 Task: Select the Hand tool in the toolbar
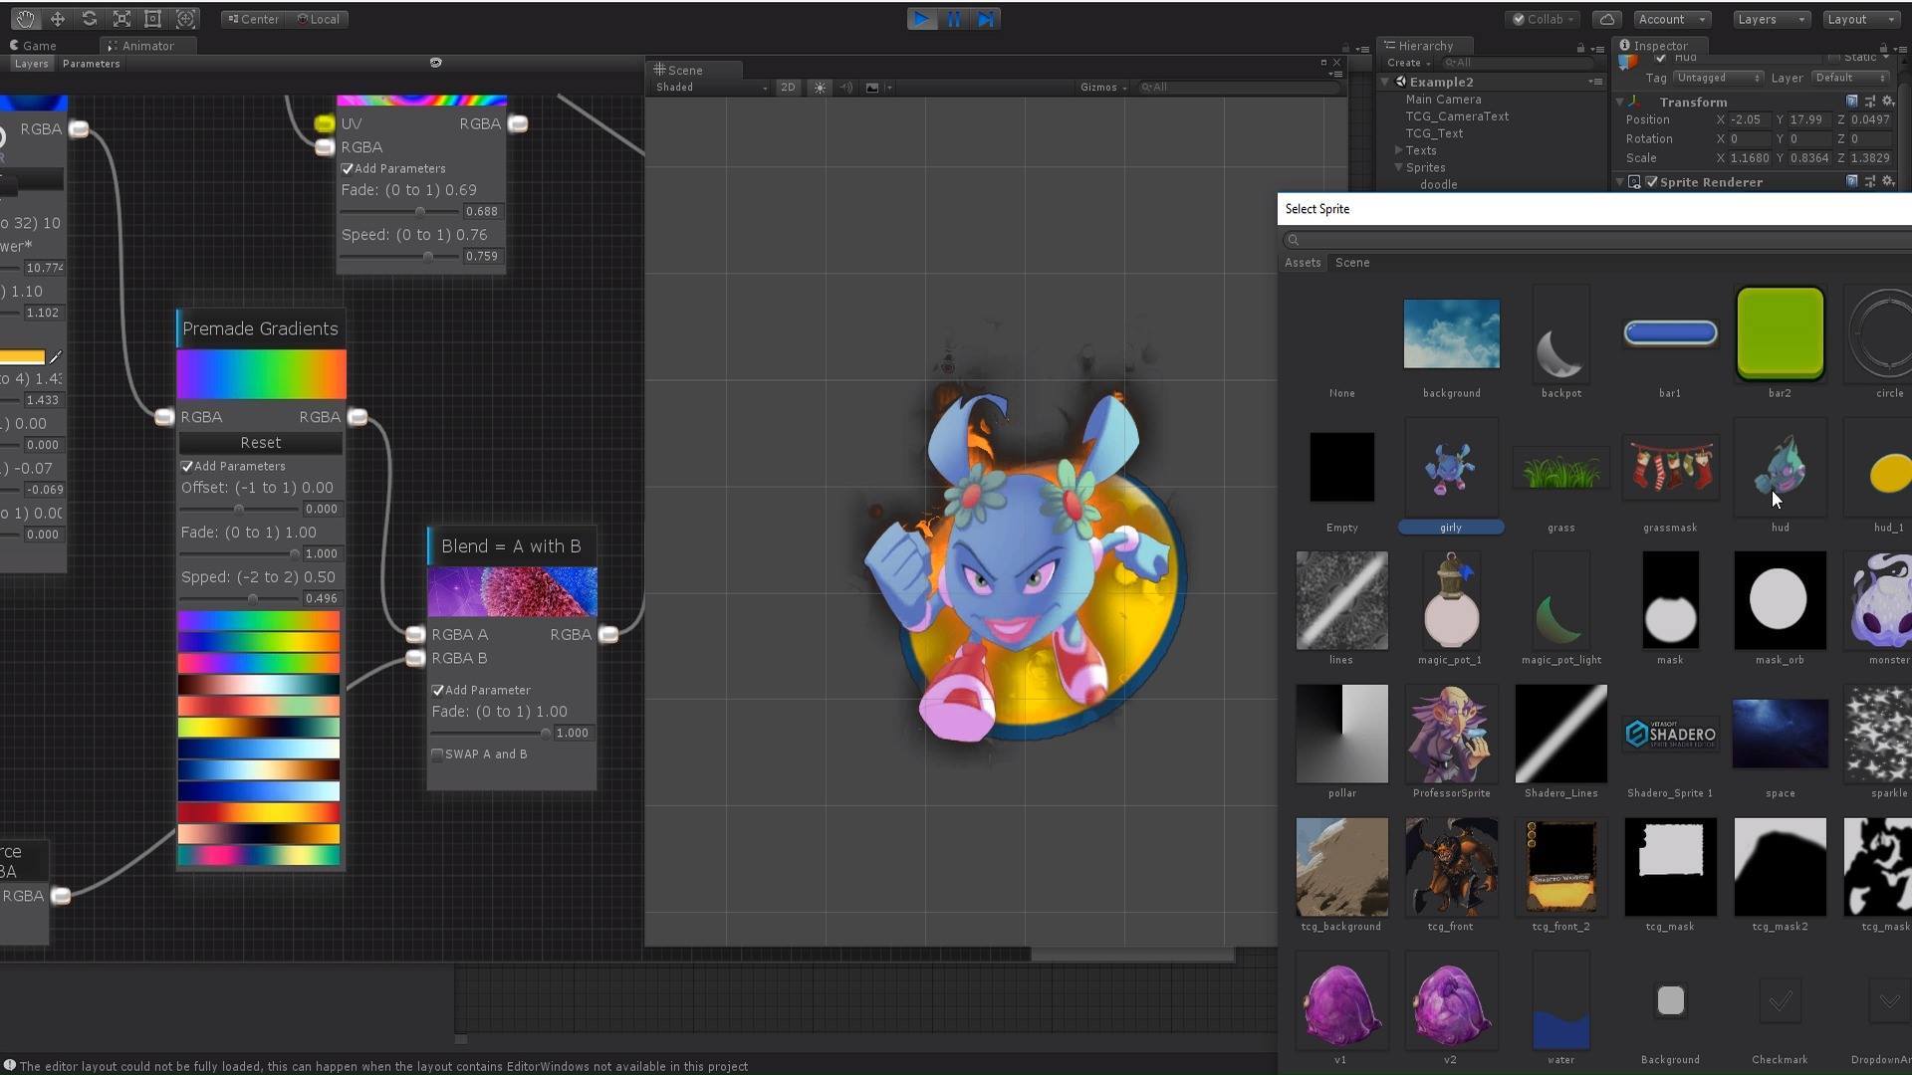click(25, 18)
